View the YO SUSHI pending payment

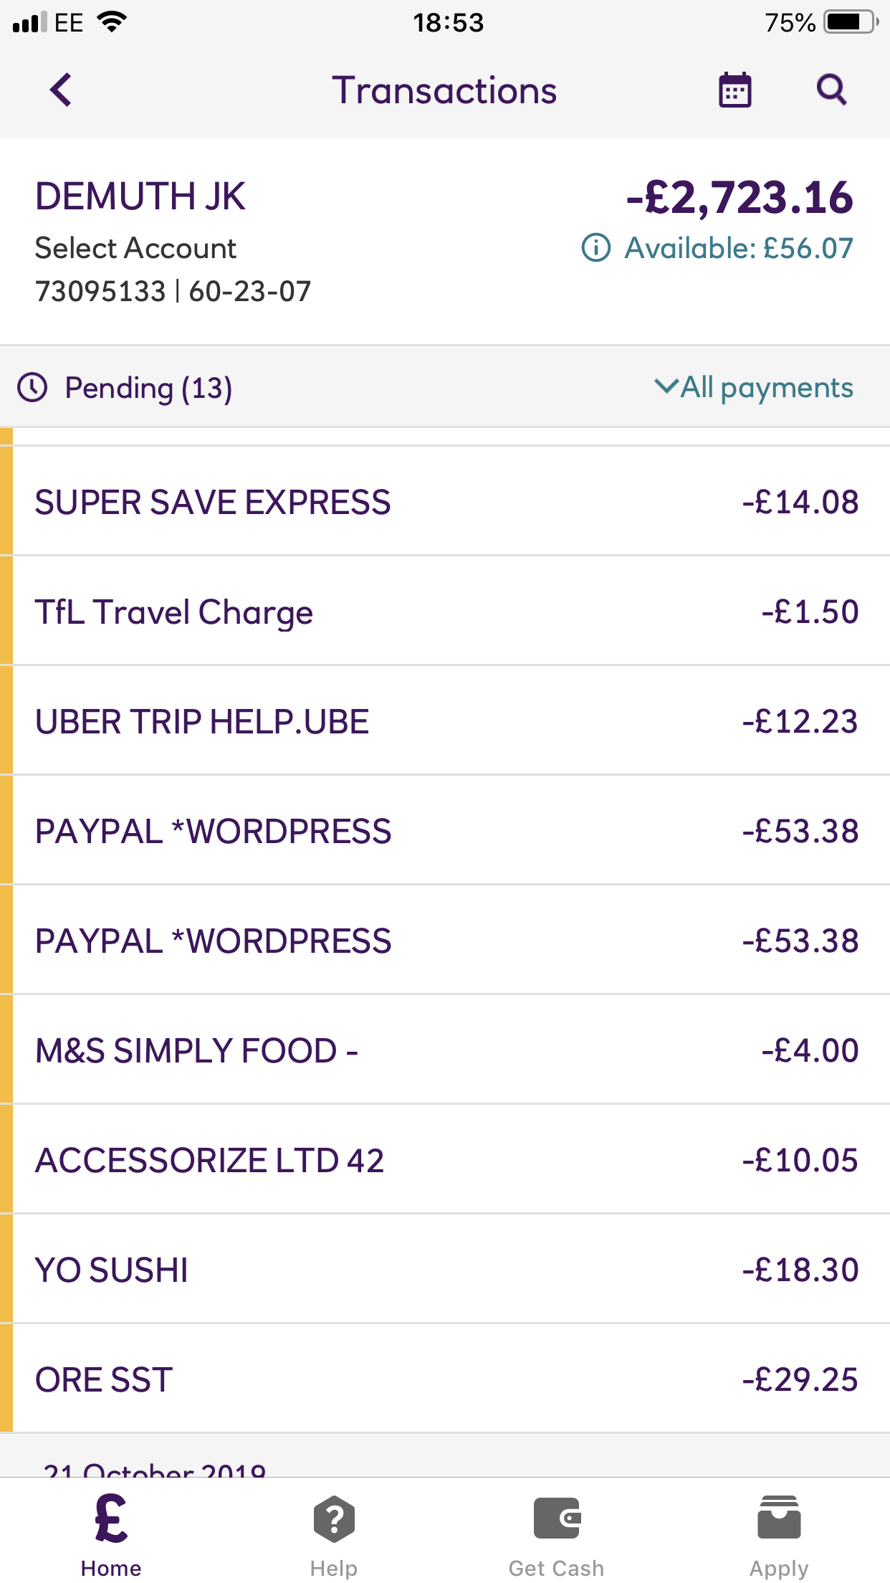point(444,1270)
